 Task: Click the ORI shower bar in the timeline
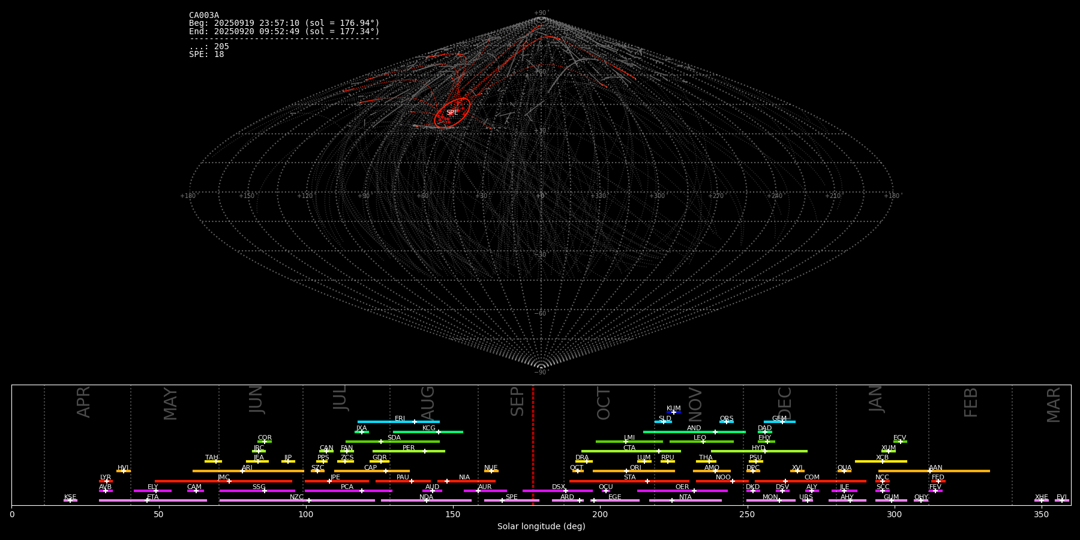[634, 471]
